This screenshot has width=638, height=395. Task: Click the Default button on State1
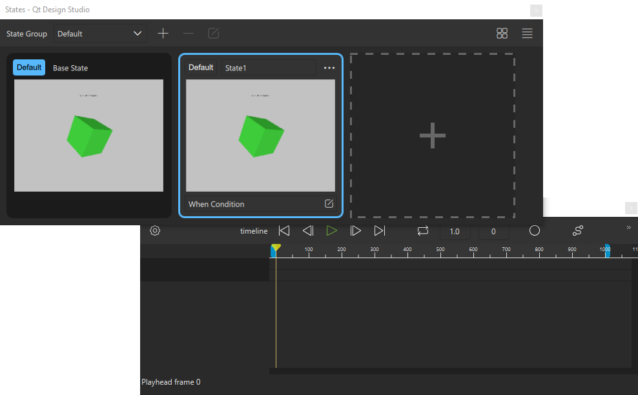pyautogui.click(x=201, y=68)
